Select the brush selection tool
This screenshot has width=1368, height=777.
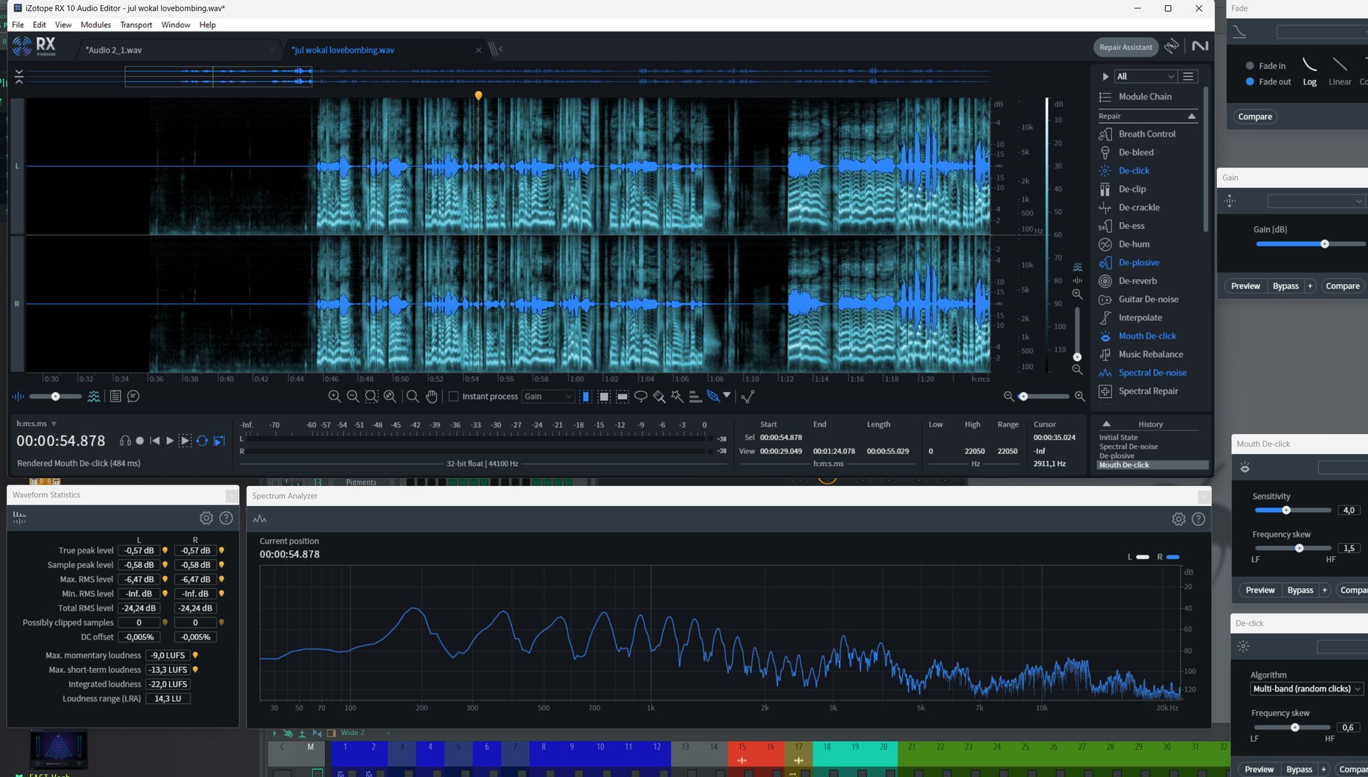point(659,397)
